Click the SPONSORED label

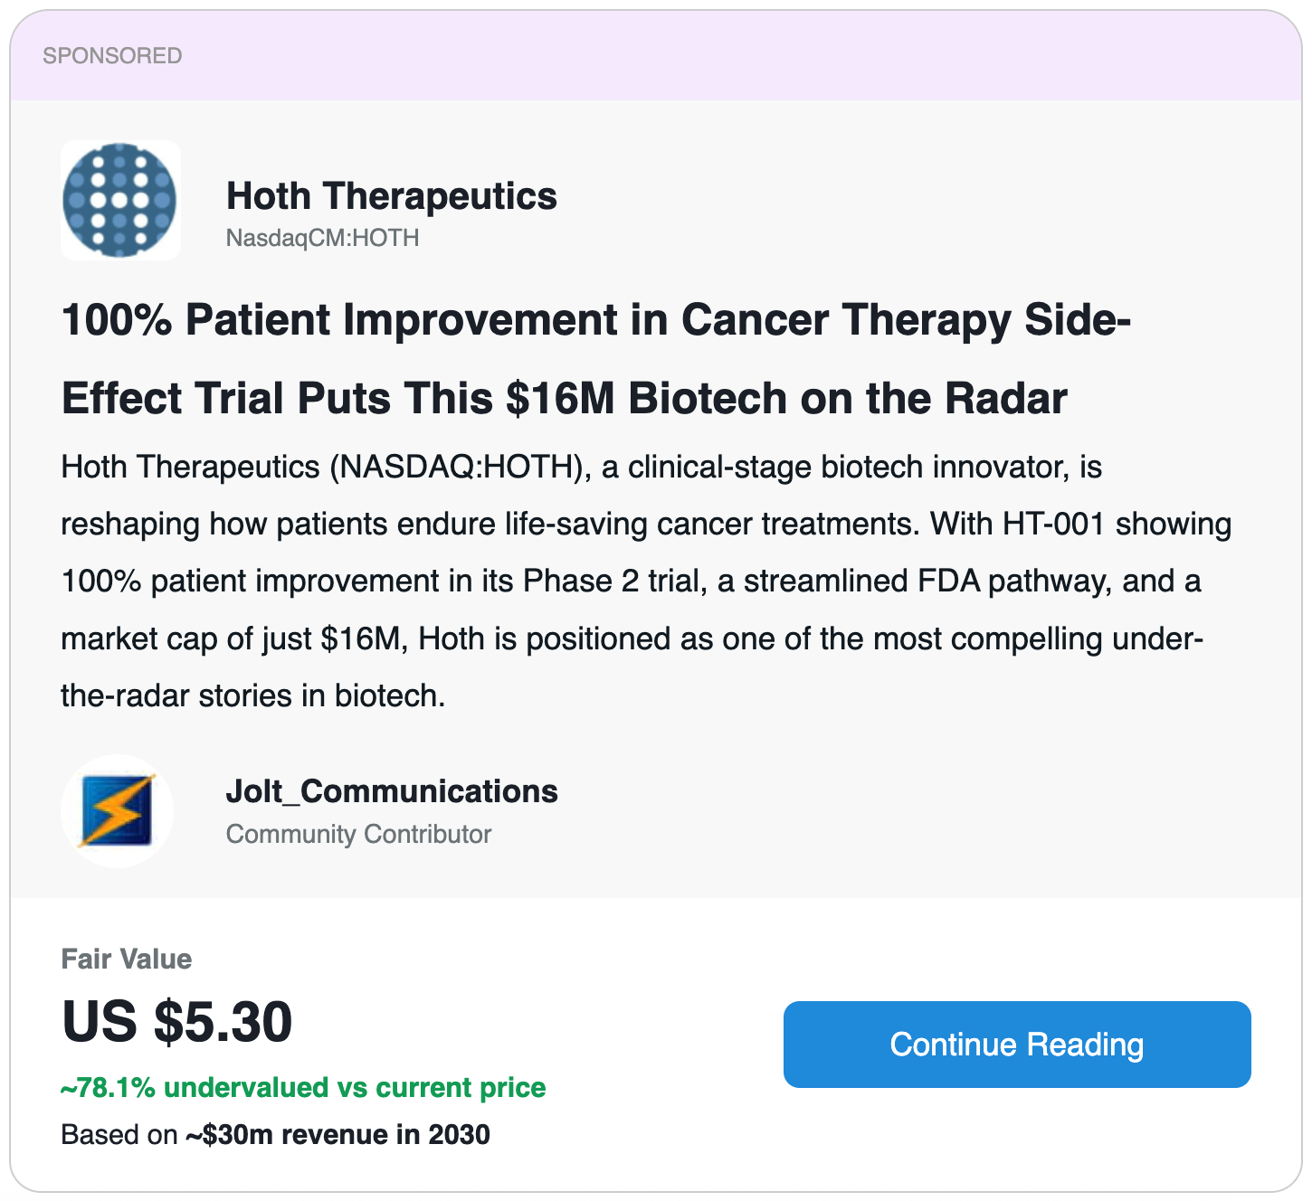point(112,56)
